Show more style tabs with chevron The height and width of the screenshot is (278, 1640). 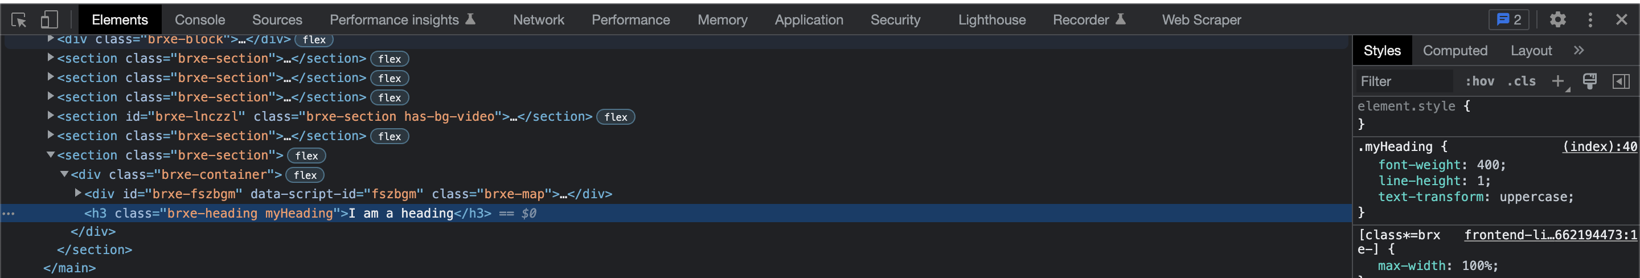[x=1579, y=50]
